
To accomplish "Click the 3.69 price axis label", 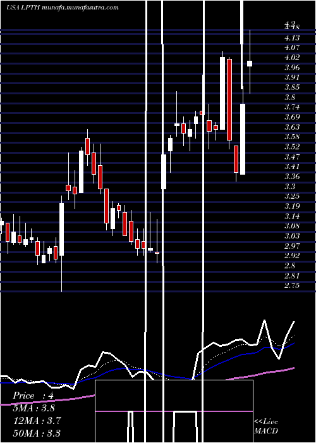I will [x=292, y=116].
